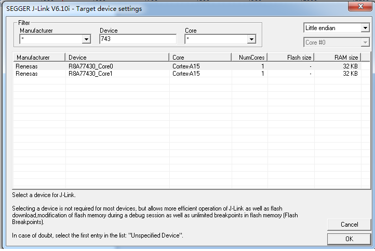Sort by the Flash size column header

290,58
